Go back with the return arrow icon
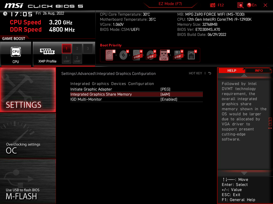 click(210, 73)
